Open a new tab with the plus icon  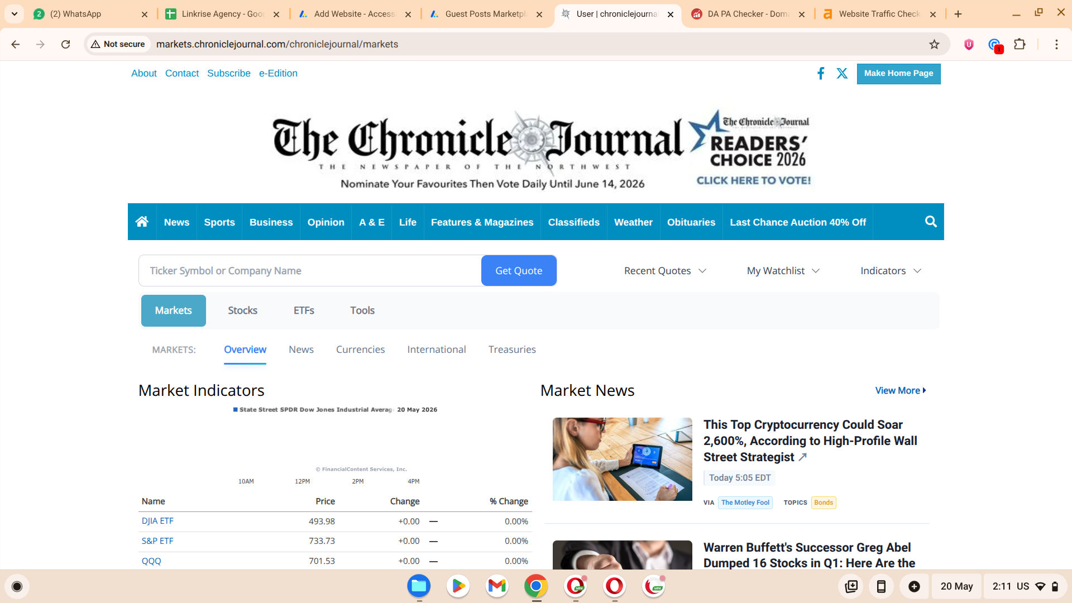point(958,14)
